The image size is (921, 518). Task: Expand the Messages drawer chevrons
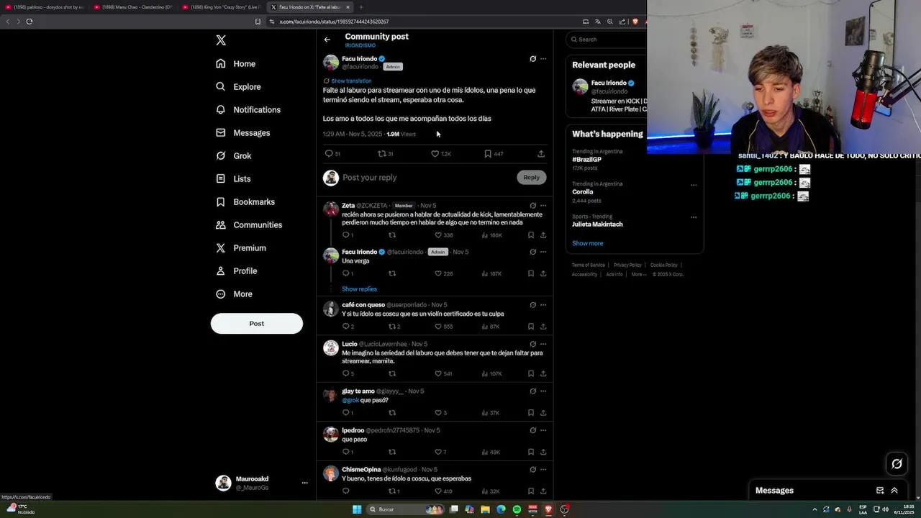point(894,491)
